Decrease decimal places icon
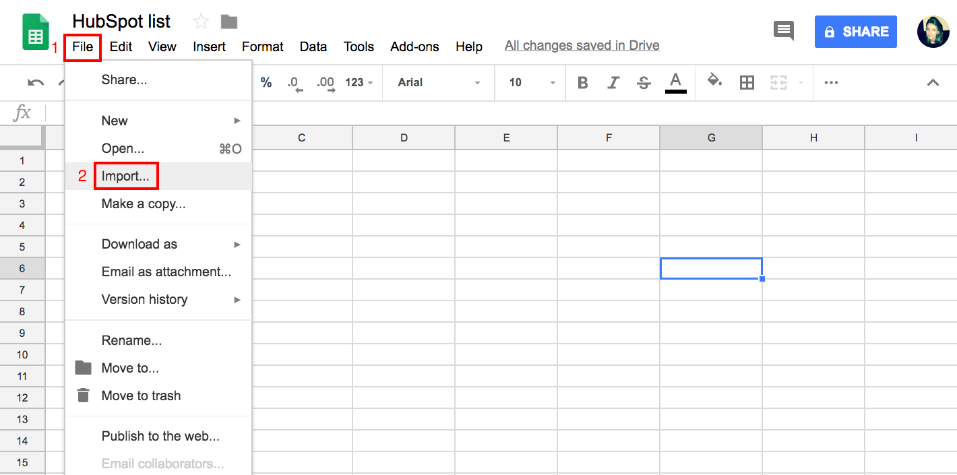The height and width of the screenshot is (475, 957). (x=295, y=83)
